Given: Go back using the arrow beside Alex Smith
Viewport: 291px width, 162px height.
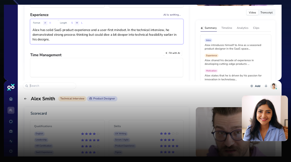Looking at the screenshot, I should [x=26, y=99].
